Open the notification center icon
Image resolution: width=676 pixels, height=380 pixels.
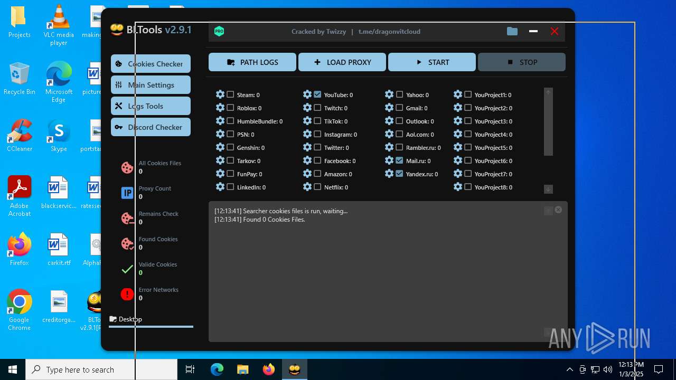tap(659, 369)
